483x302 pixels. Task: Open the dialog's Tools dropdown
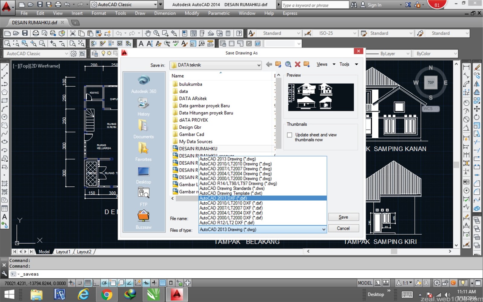click(349, 64)
